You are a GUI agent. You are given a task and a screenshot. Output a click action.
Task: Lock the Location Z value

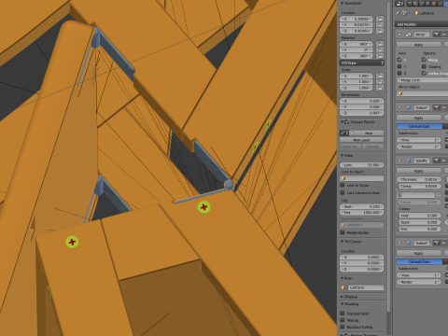380,31
